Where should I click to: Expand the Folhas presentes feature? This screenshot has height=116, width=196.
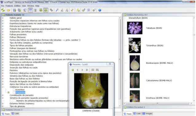pos(3,34)
